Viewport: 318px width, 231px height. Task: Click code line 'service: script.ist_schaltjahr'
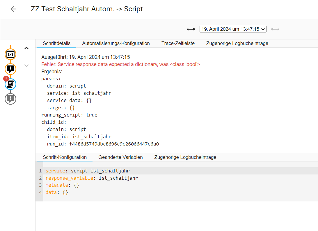88,171
